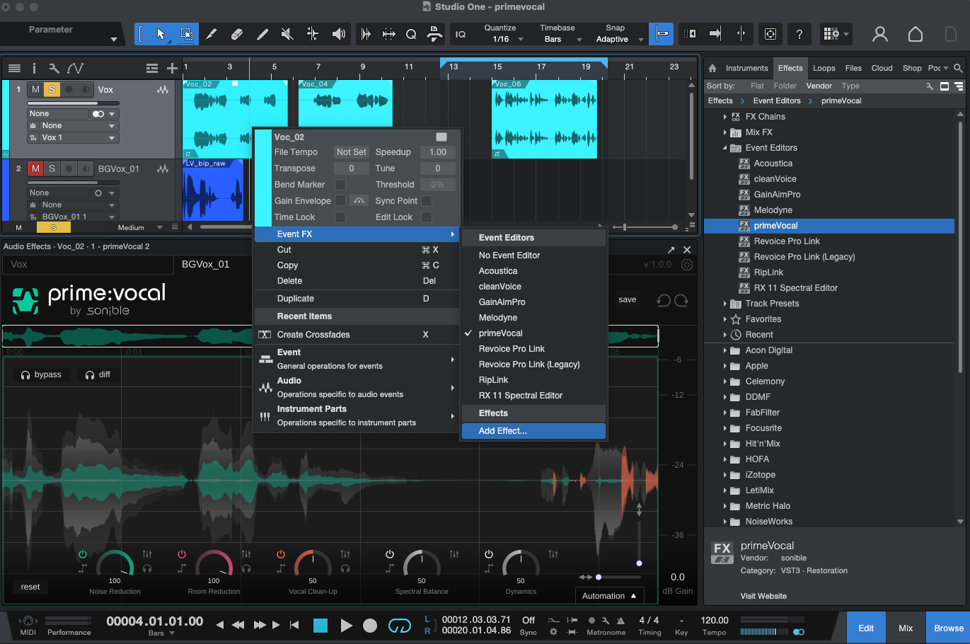Viewport: 970px width, 644px height.
Task: Enable Bend Marker checkbox
Action: pos(340,185)
